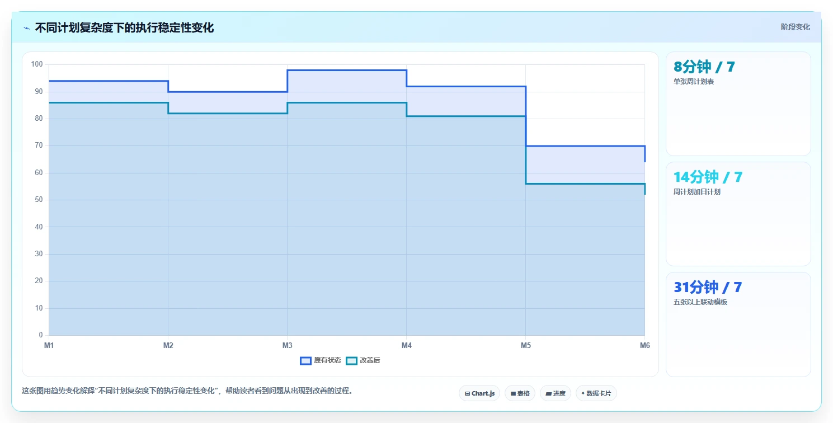The image size is (833, 423).
Task: Toggle the 改善后 legend series
Action: [363, 360]
